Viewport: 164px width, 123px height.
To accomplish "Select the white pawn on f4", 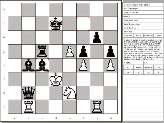I will click(83, 65).
